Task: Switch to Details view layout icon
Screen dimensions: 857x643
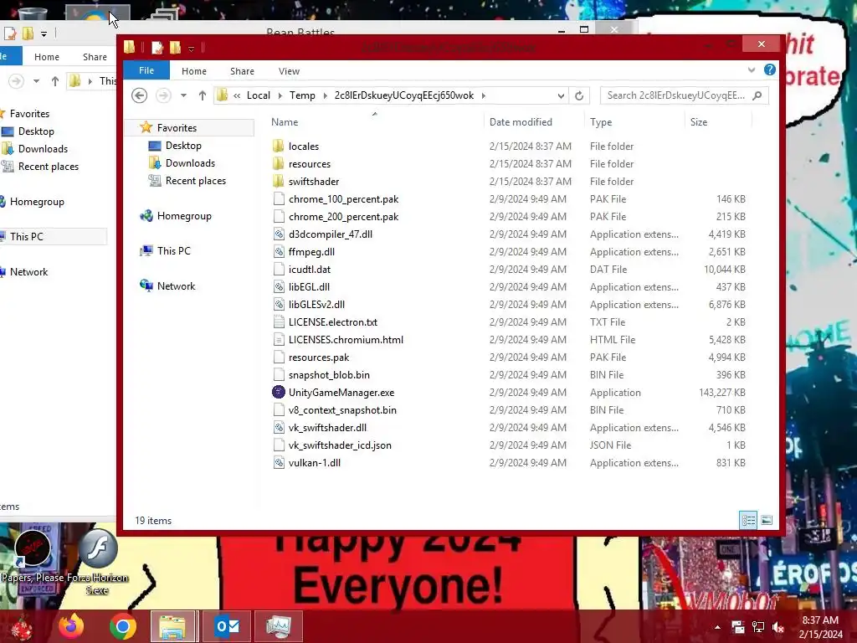Action: [748, 520]
